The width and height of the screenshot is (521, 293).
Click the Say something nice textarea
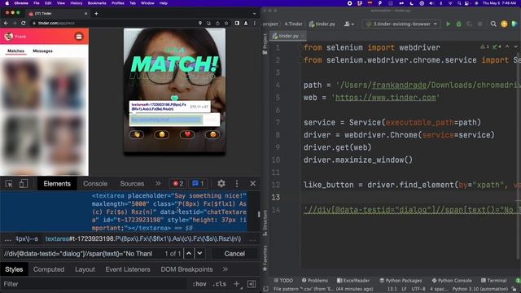(166, 120)
